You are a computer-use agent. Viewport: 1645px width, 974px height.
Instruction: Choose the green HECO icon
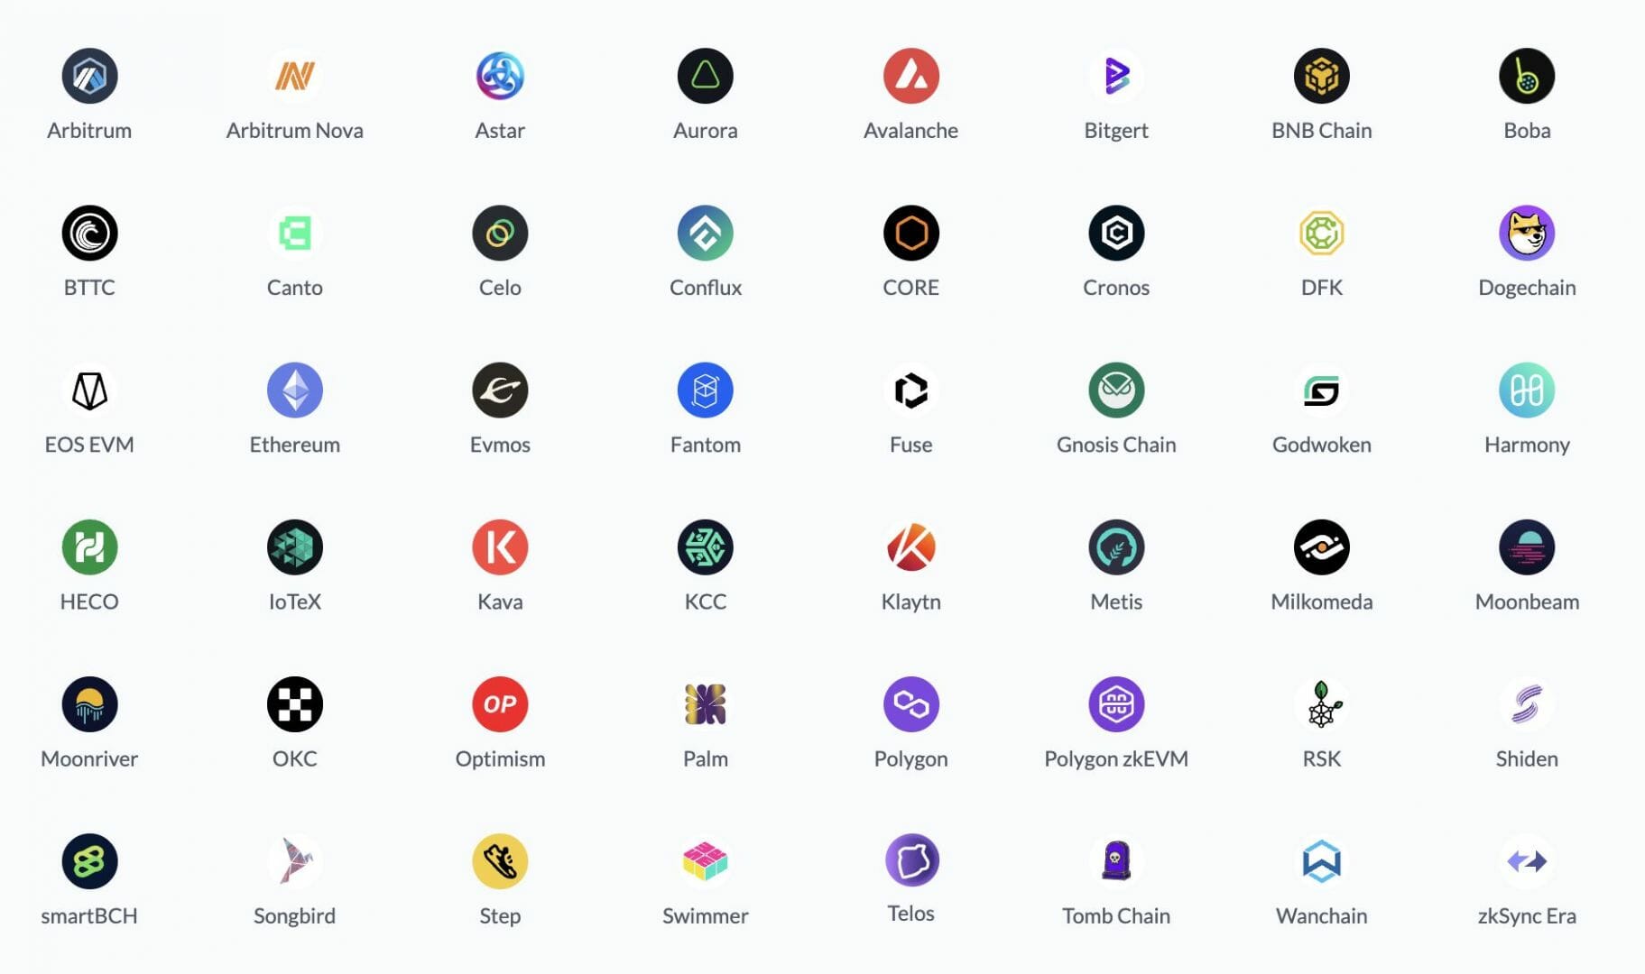click(x=89, y=547)
